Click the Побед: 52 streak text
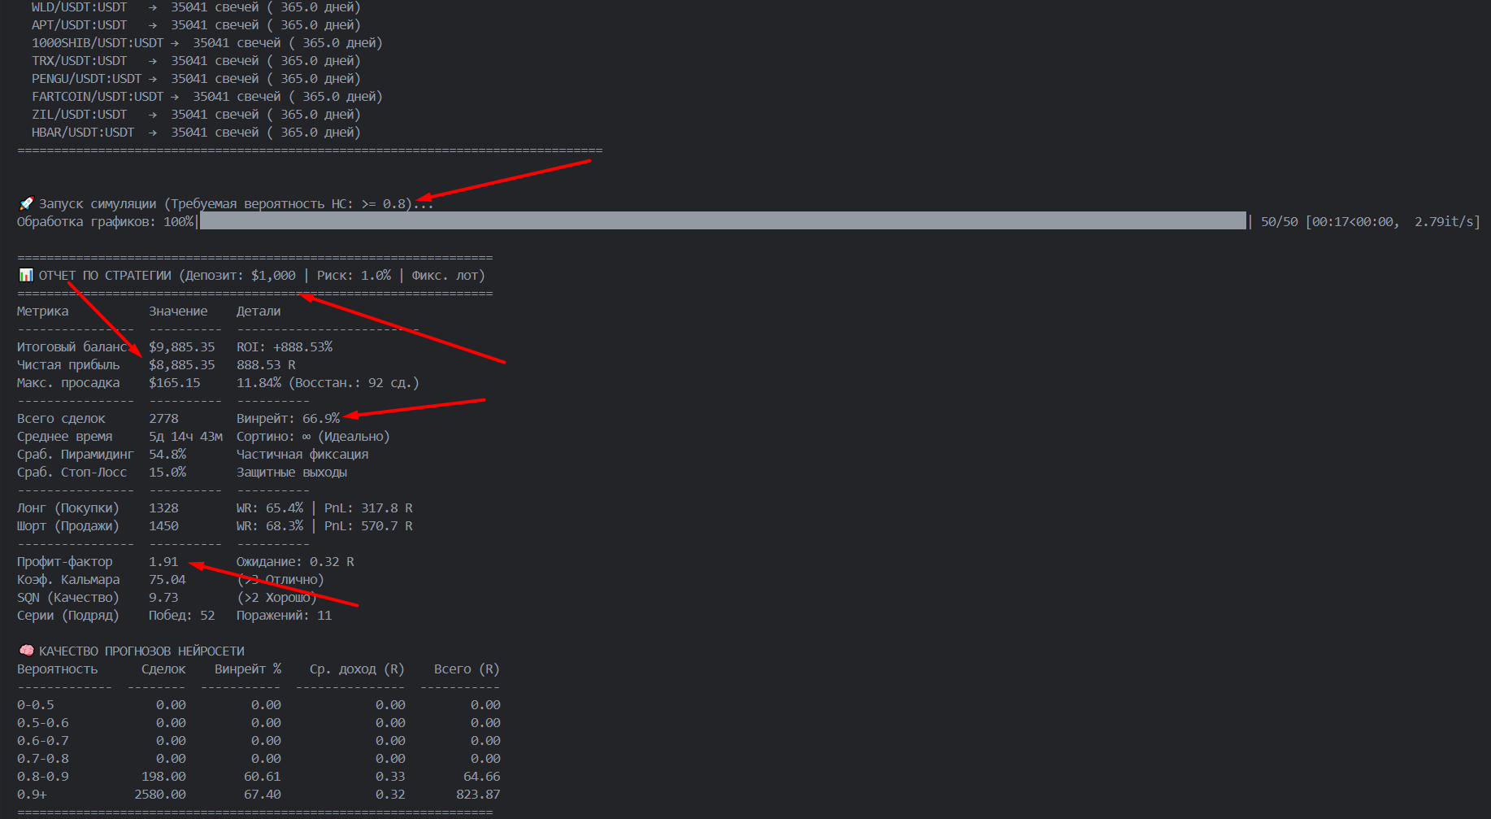Viewport: 1491px width, 819px height. [182, 616]
